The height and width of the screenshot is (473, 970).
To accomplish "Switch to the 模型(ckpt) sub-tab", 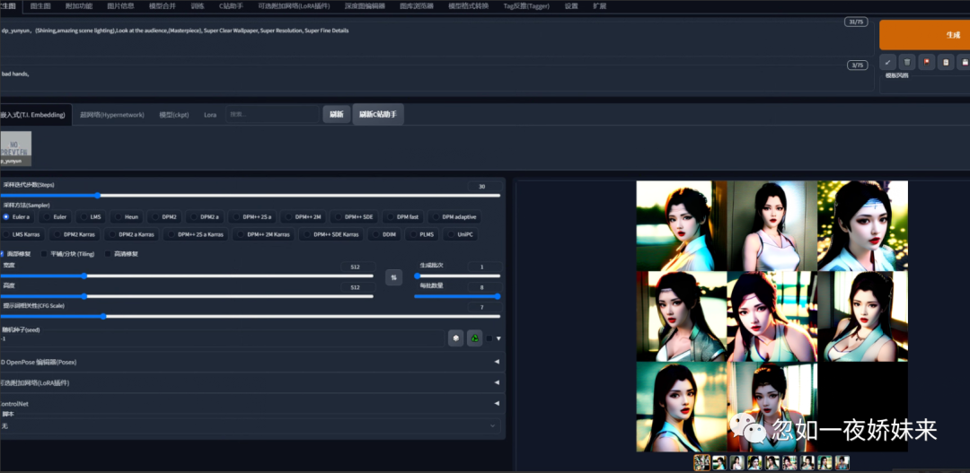I will pos(174,114).
